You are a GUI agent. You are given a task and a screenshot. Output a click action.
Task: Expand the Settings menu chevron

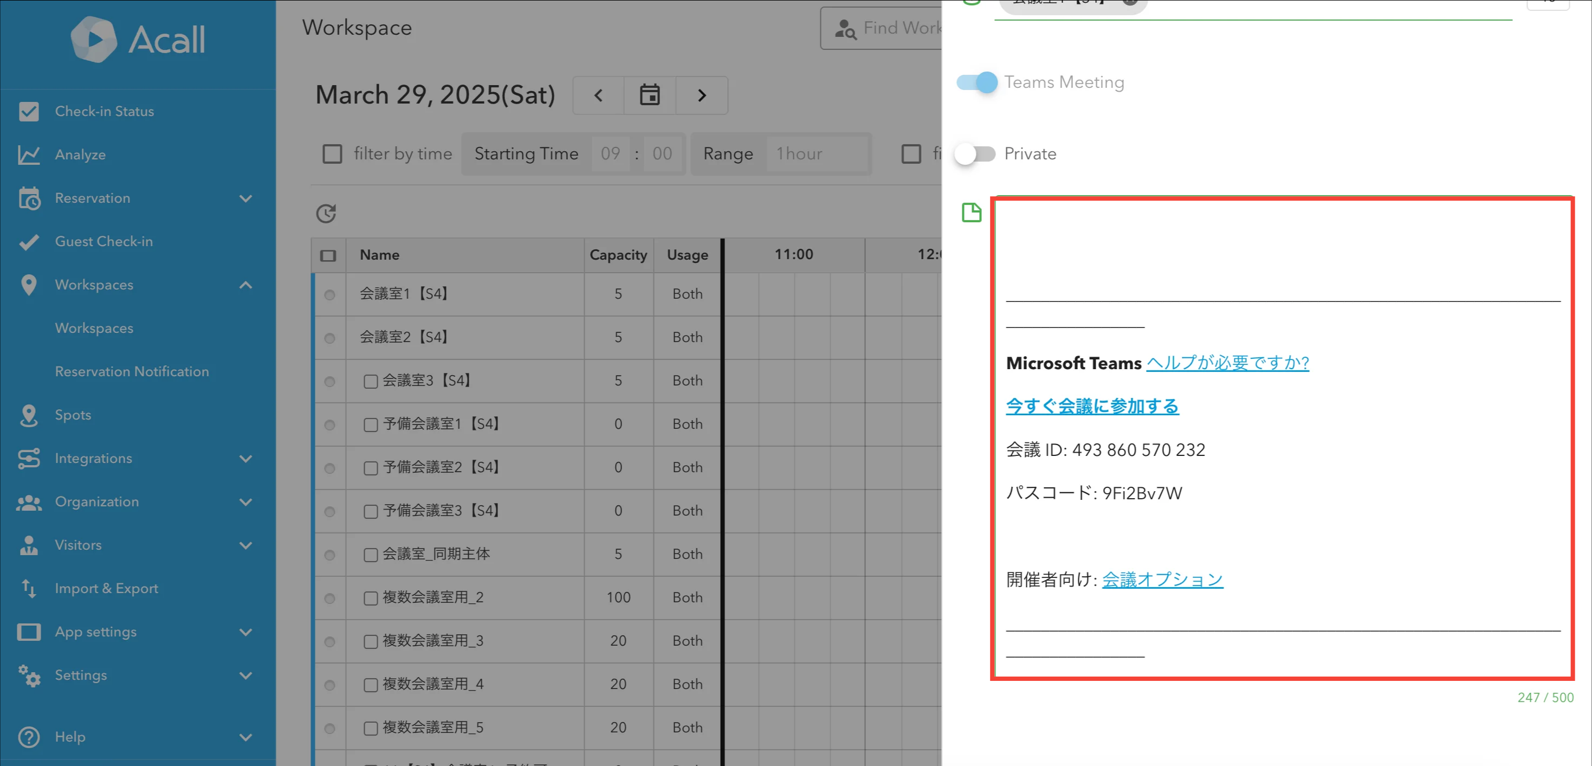coord(246,675)
